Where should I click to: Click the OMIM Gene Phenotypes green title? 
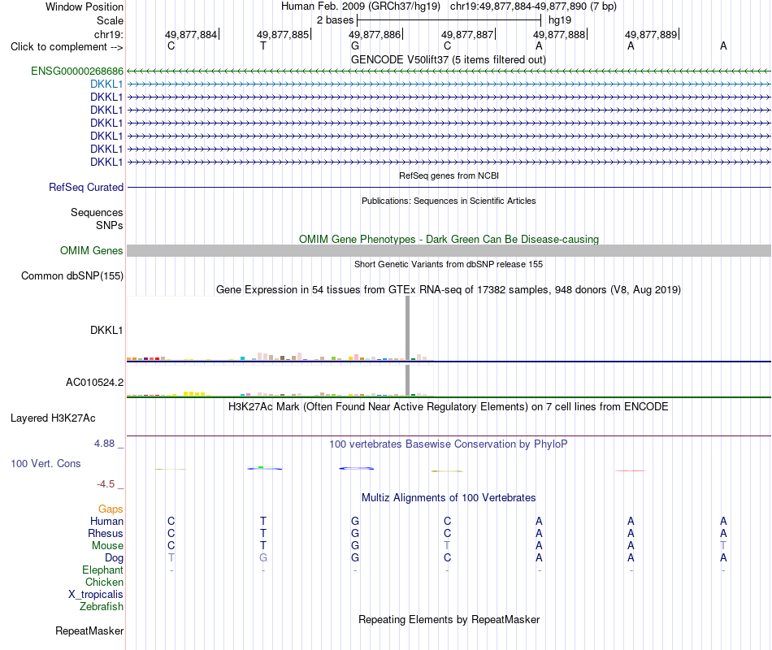coord(449,240)
